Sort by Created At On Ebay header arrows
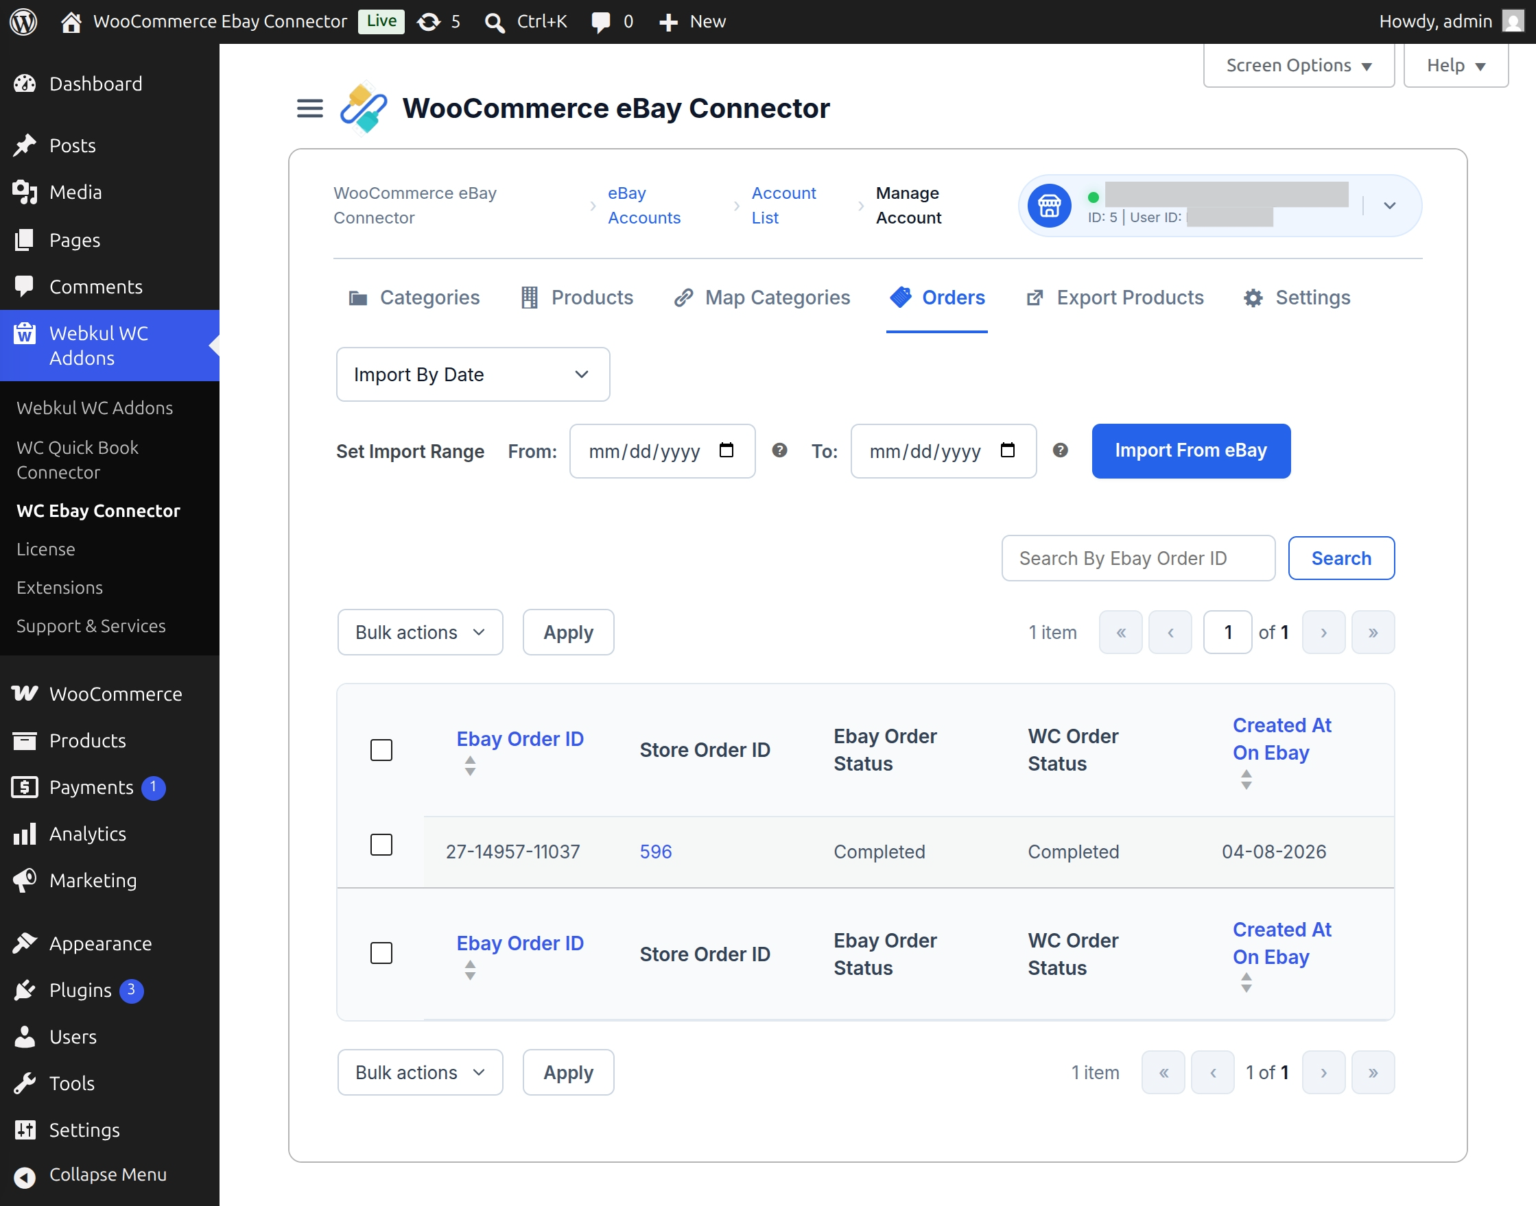The width and height of the screenshot is (1536, 1206). click(x=1246, y=780)
